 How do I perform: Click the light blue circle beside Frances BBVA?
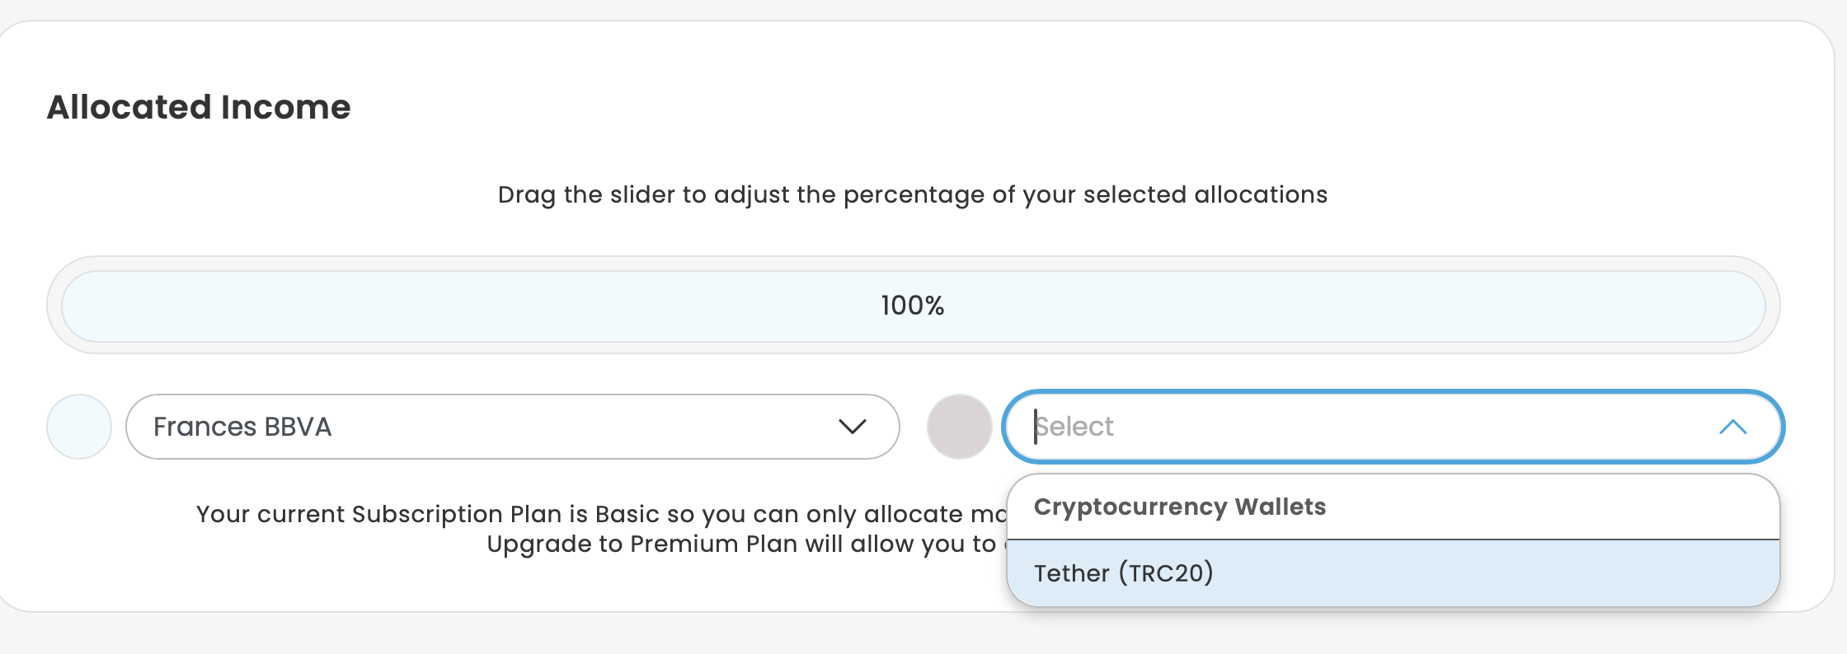point(79,427)
